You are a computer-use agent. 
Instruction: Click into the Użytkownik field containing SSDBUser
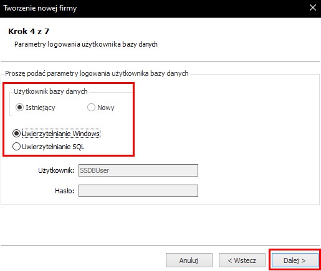pos(138,170)
